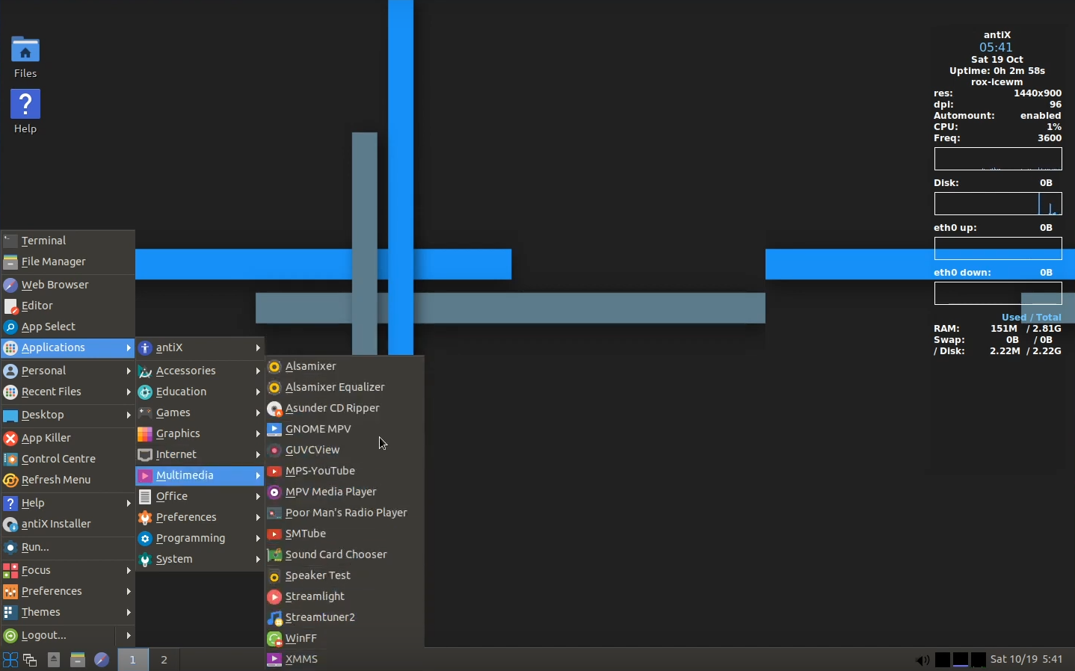Open XMMS player
The height and width of the screenshot is (671, 1075).
pos(345,659)
